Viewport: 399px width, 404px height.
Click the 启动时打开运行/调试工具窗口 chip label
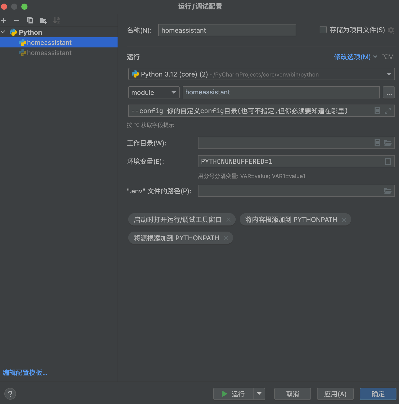(178, 220)
